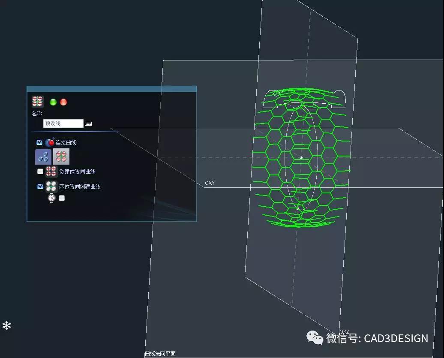Click the 曲线法向平面 plane label
This screenshot has width=444, height=358.
(160, 354)
